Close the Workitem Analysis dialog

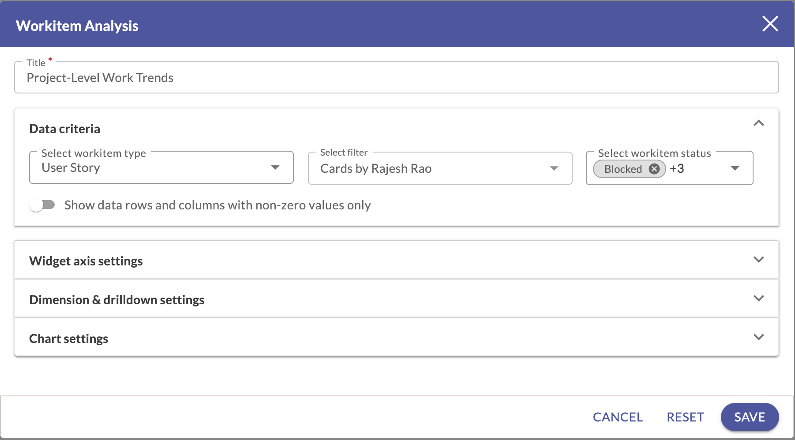(x=771, y=24)
